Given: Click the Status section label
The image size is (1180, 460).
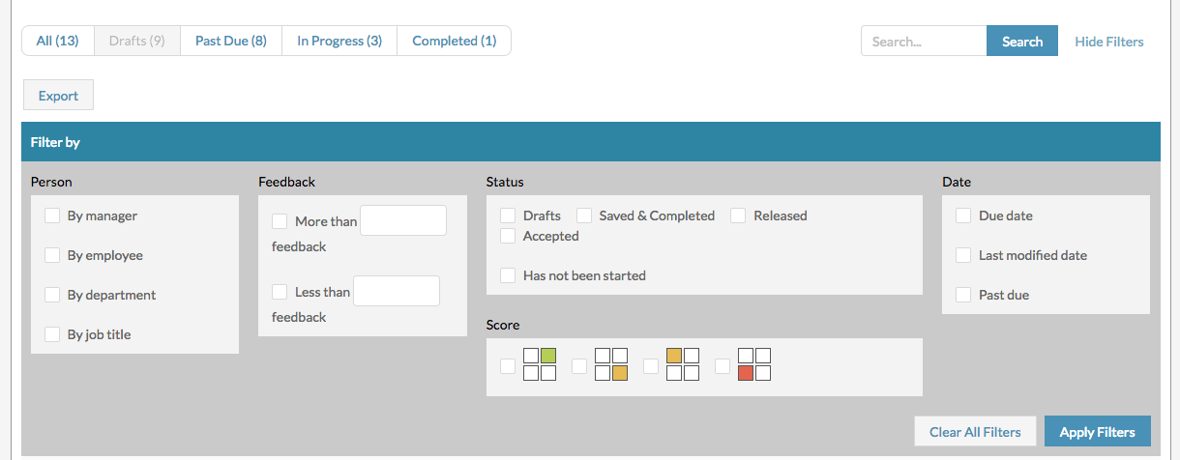Looking at the screenshot, I should point(505,182).
